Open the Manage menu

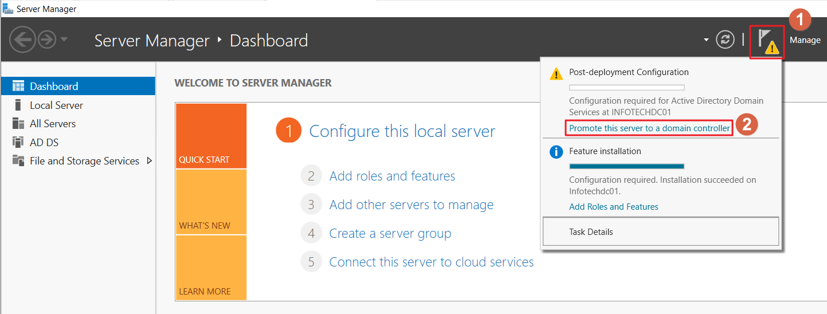805,40
